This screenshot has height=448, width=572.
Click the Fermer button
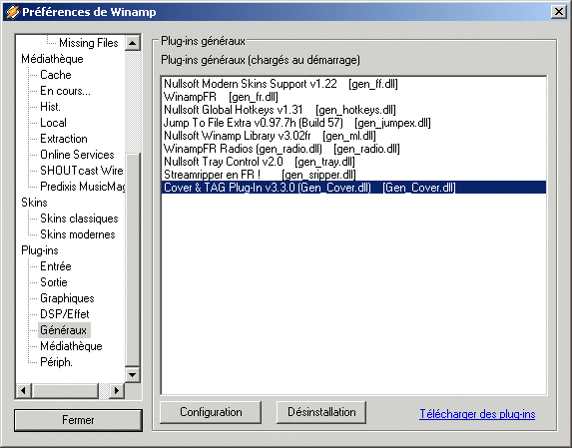click(x=78, y=420)
